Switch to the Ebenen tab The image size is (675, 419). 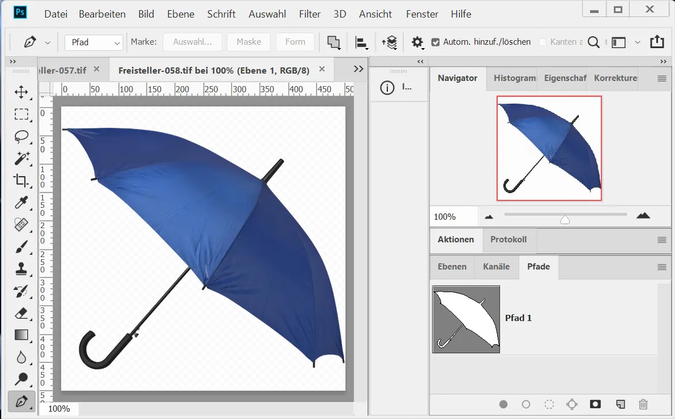452,267
